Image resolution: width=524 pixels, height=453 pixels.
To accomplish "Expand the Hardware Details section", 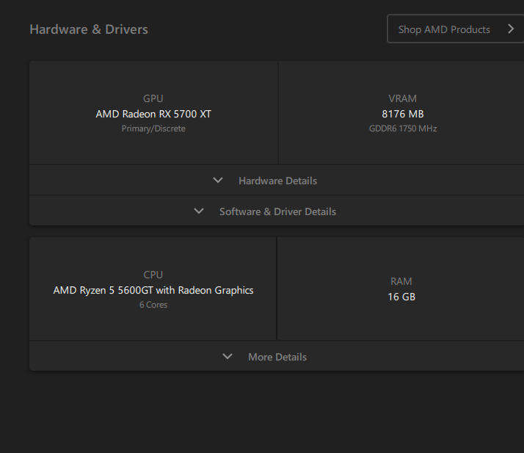I will click(x=277, y=180).
